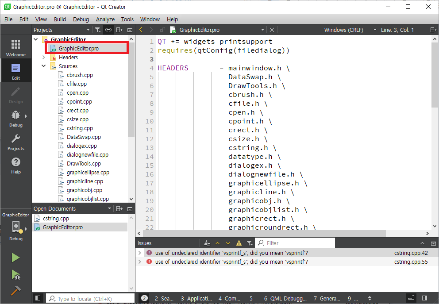
Task: Expand first vsprintf_s issue at cstring.cpp:42
Action: click(x=140, y=253)
